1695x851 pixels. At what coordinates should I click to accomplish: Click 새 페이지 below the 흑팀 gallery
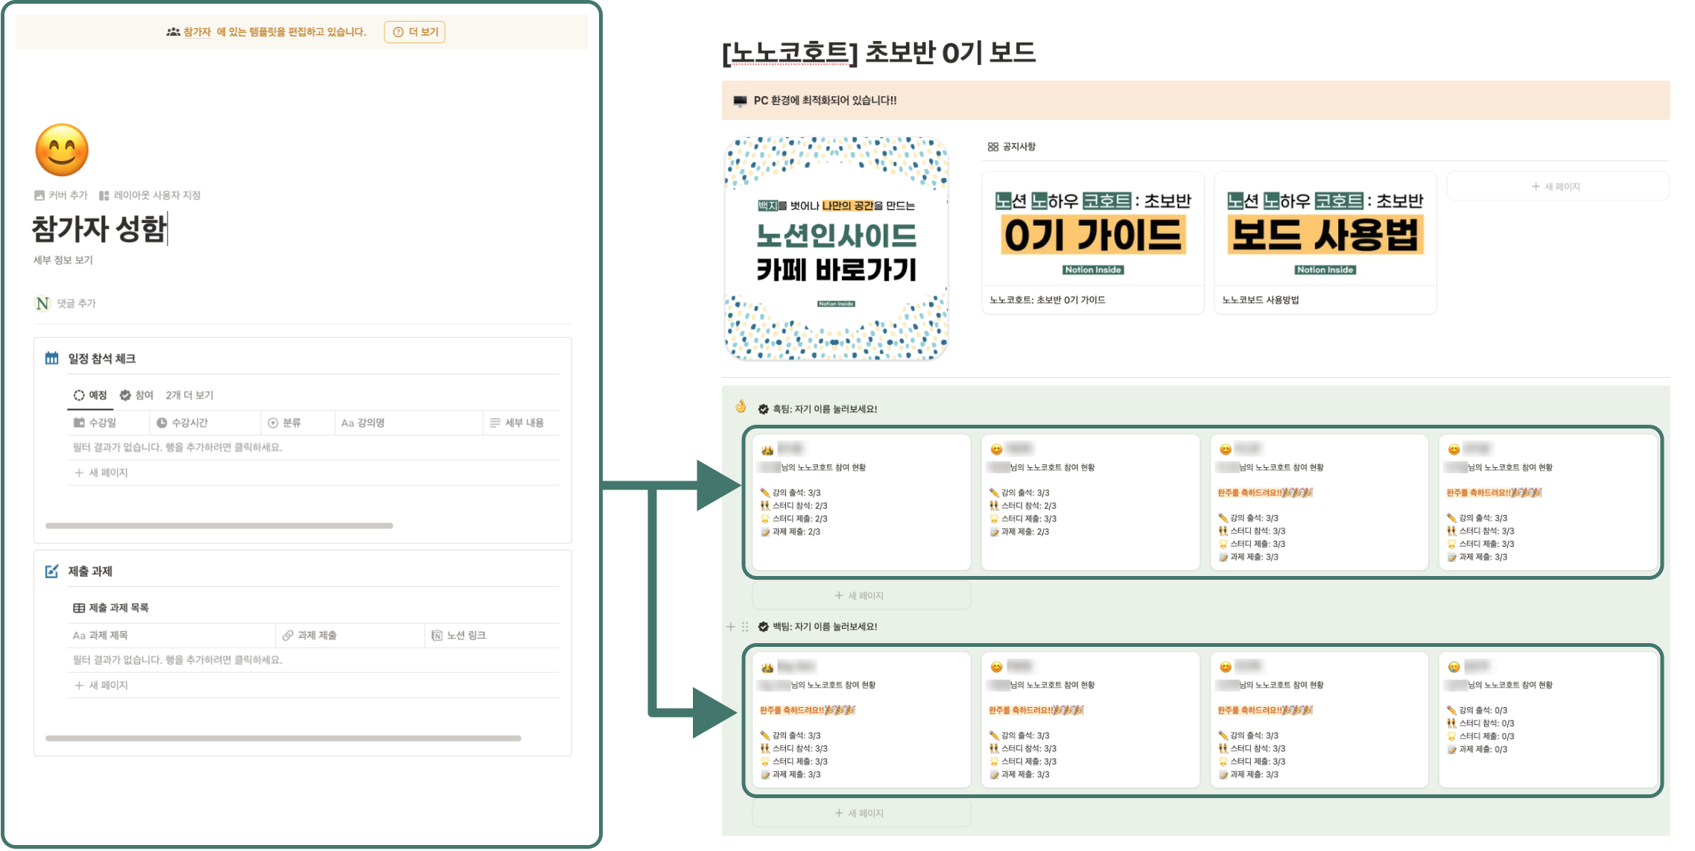click(861, 595)
